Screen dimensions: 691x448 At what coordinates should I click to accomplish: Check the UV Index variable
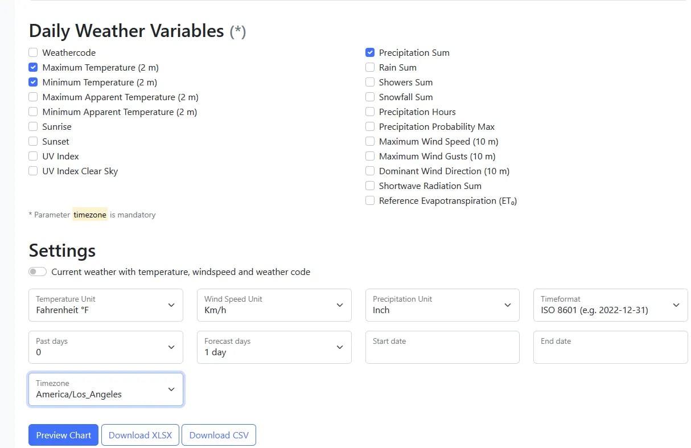33,156
